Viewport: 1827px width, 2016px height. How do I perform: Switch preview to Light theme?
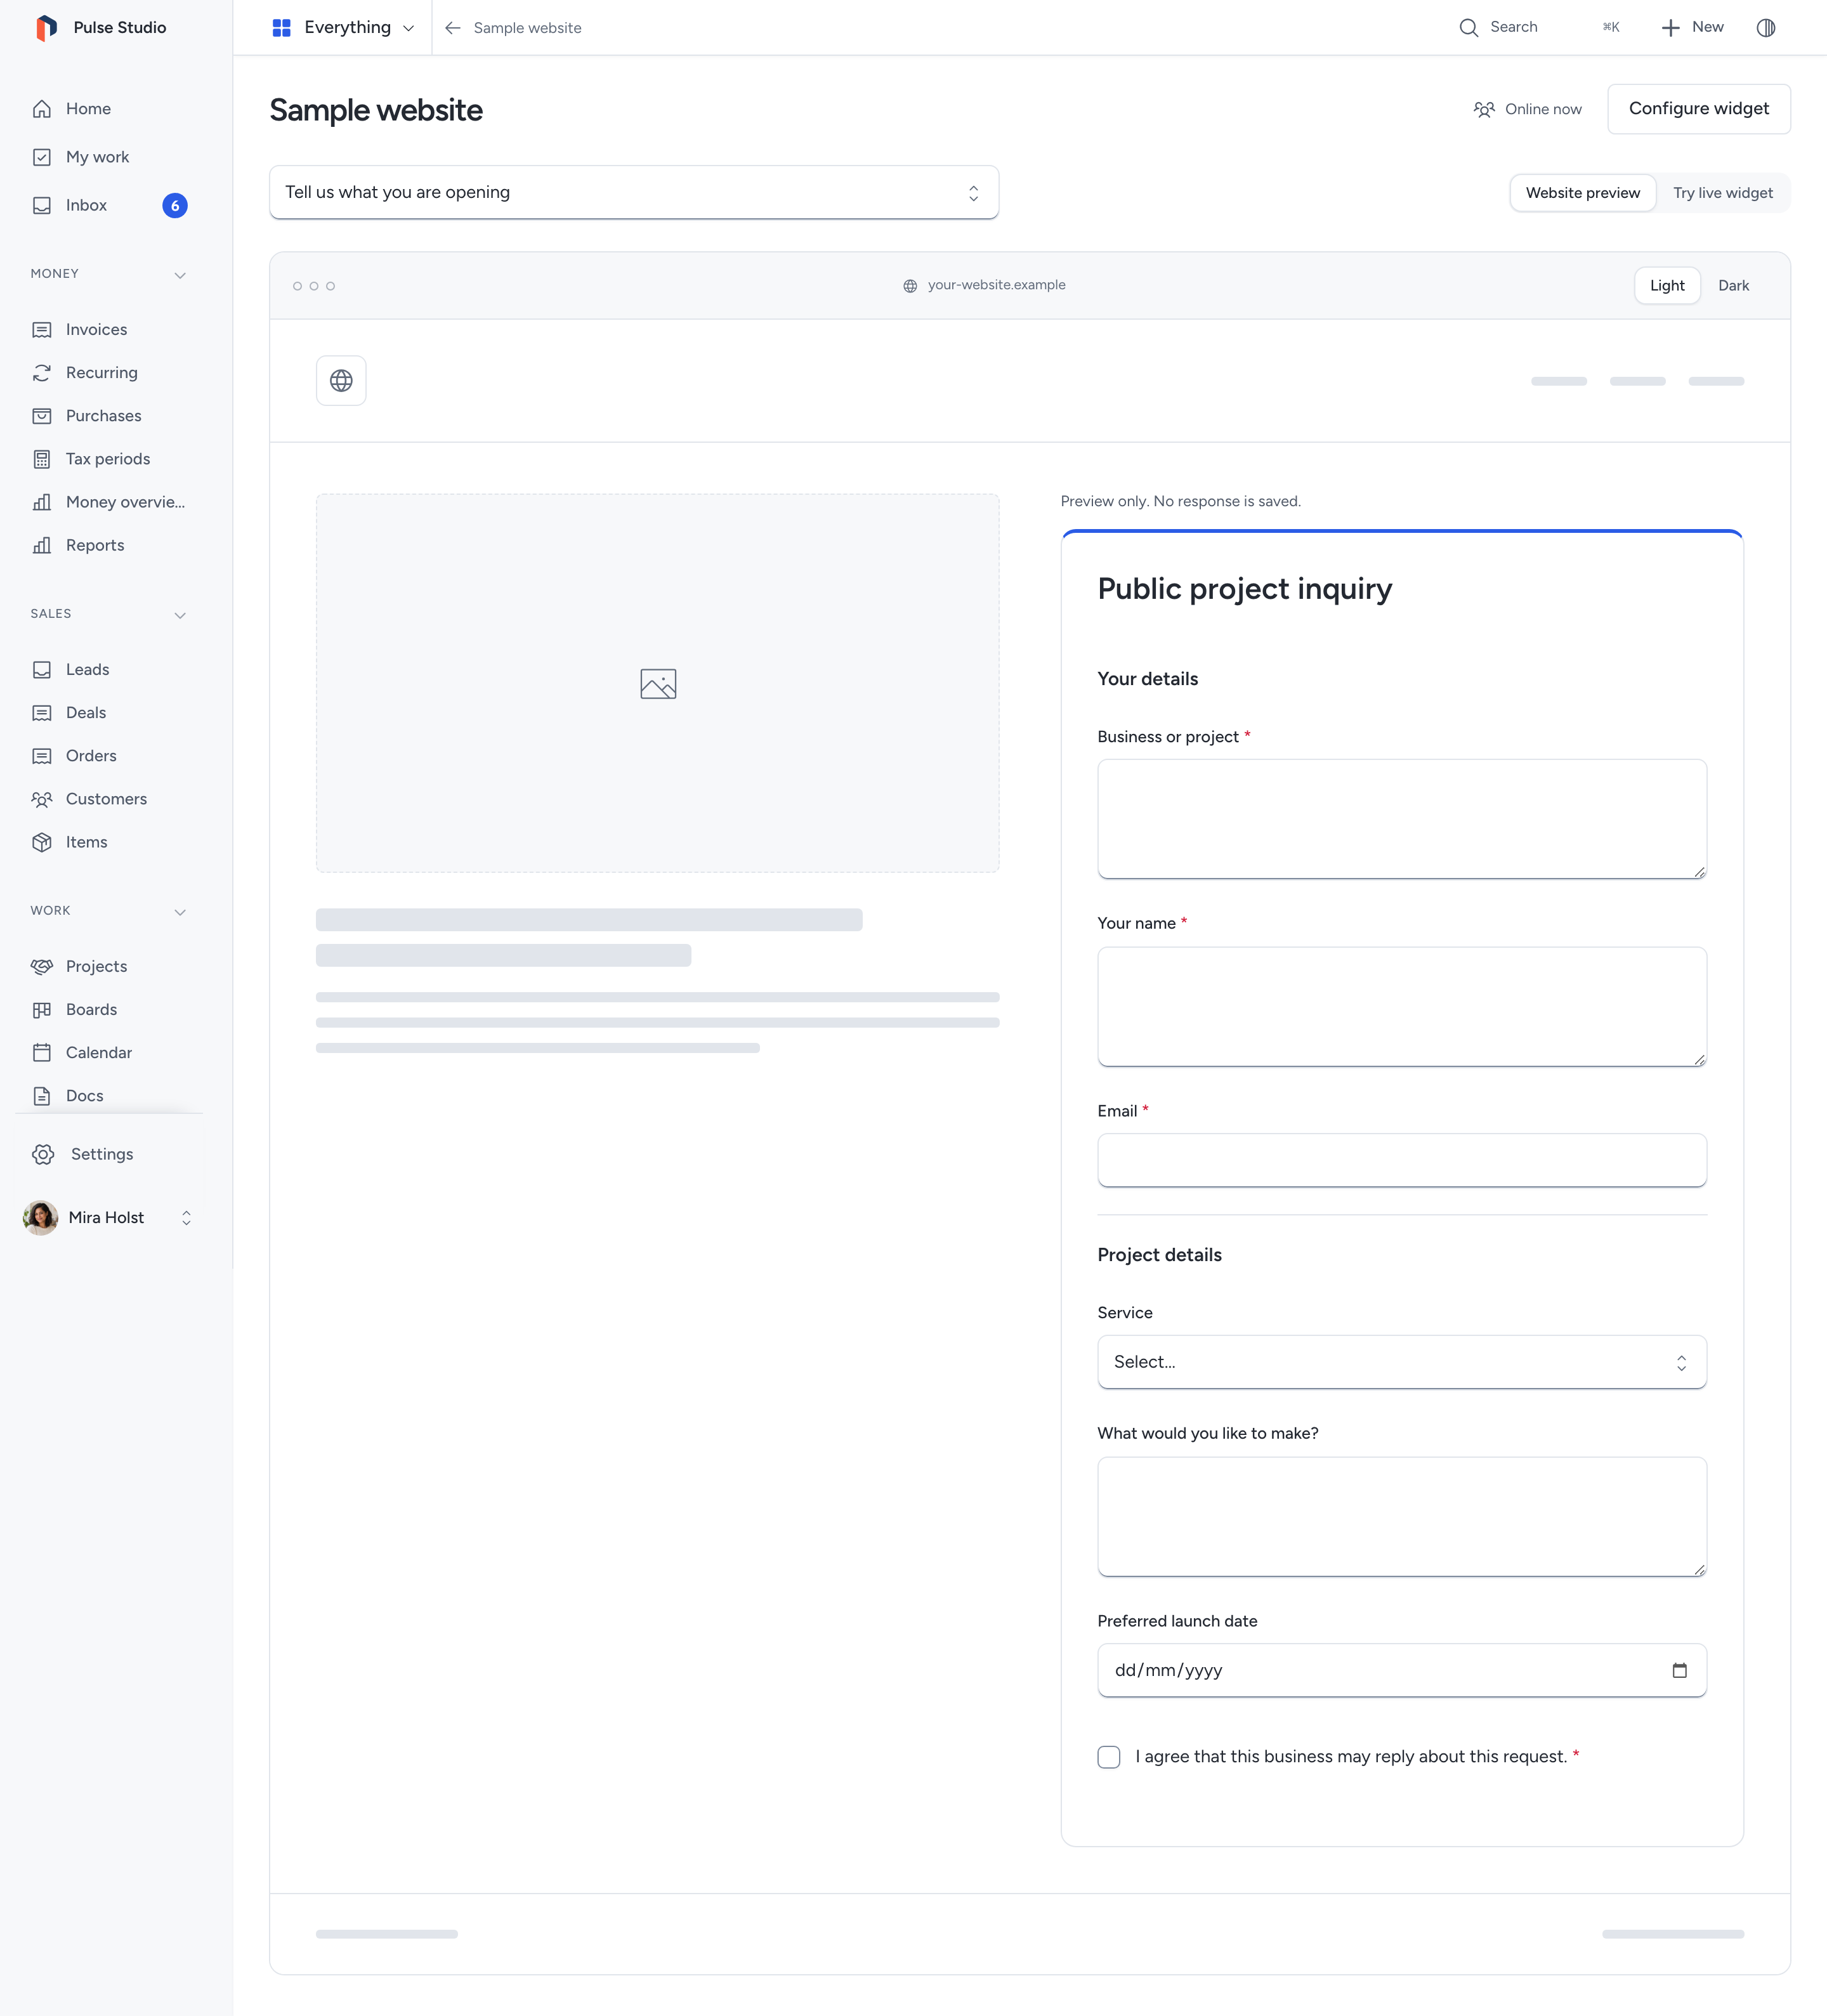(x=1667, y=286)
